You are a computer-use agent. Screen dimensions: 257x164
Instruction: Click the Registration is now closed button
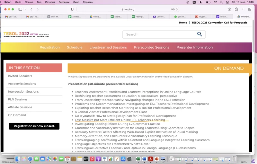[34, 126]
